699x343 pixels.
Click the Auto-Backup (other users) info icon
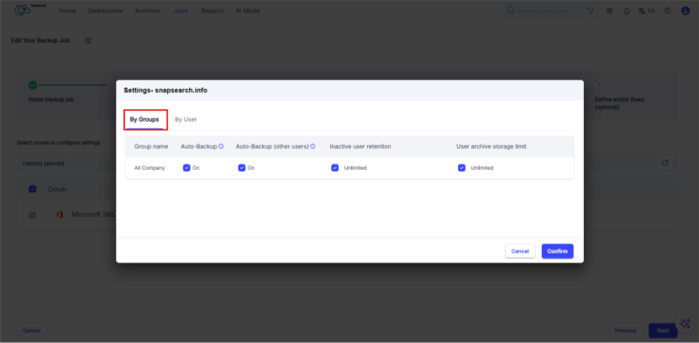pos(313,146)
